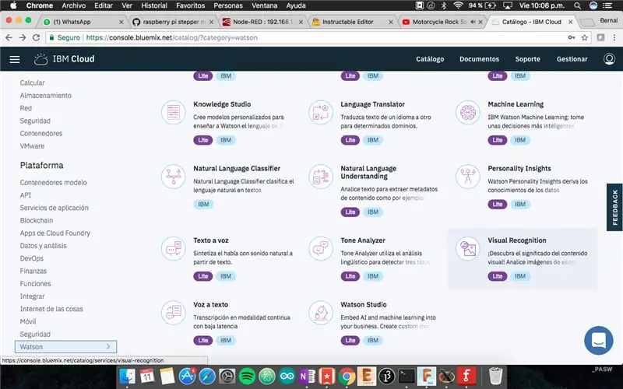
Task: Open Arduino IDE from the dock
Action: point(287,376)
